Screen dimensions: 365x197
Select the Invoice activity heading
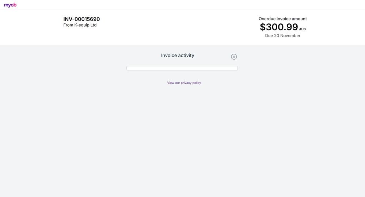tap(178, 56)
